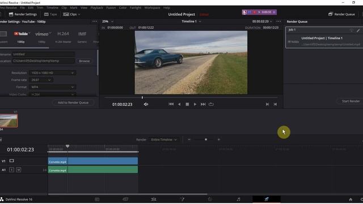Open Render Settings three-dot options
This screenshot has height=204, width=363.
coord(95,22)
